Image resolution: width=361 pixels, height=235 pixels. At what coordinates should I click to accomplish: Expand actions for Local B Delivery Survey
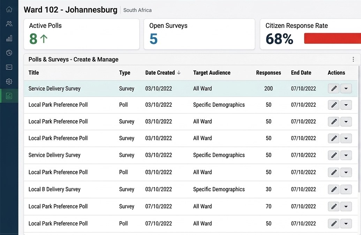click(x=346, y=189)
